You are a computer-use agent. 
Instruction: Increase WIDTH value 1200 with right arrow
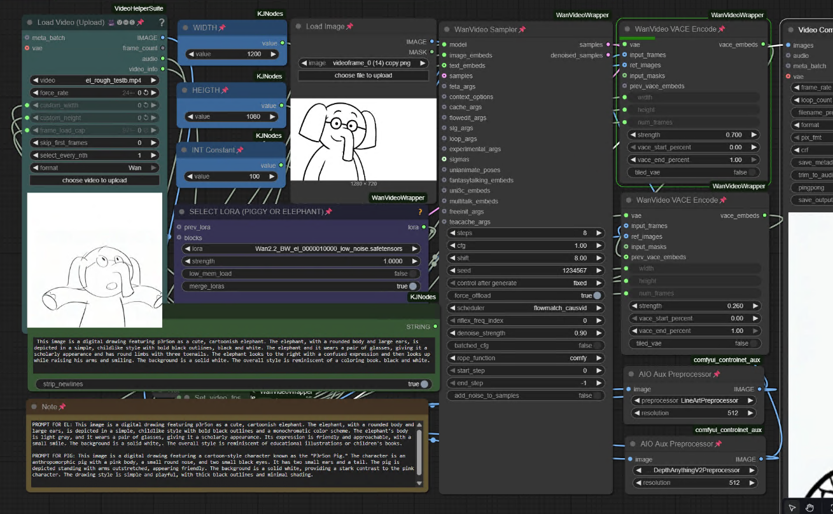tap(274, 54)
